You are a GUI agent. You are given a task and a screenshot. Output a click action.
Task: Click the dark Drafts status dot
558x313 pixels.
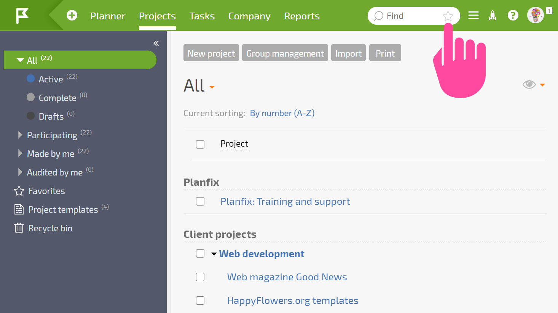click(31, 116)
